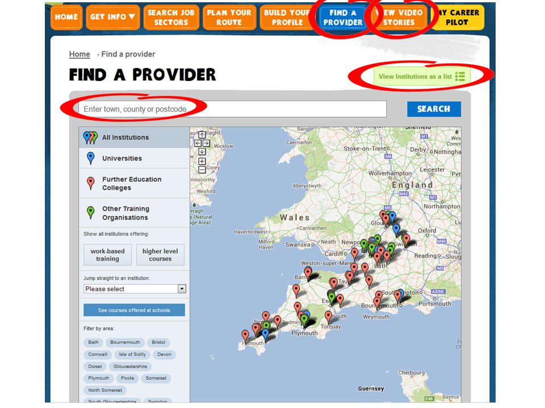The image size is (545, 408).
Task: Click the Wales label on the map
Action: [295, 218]
